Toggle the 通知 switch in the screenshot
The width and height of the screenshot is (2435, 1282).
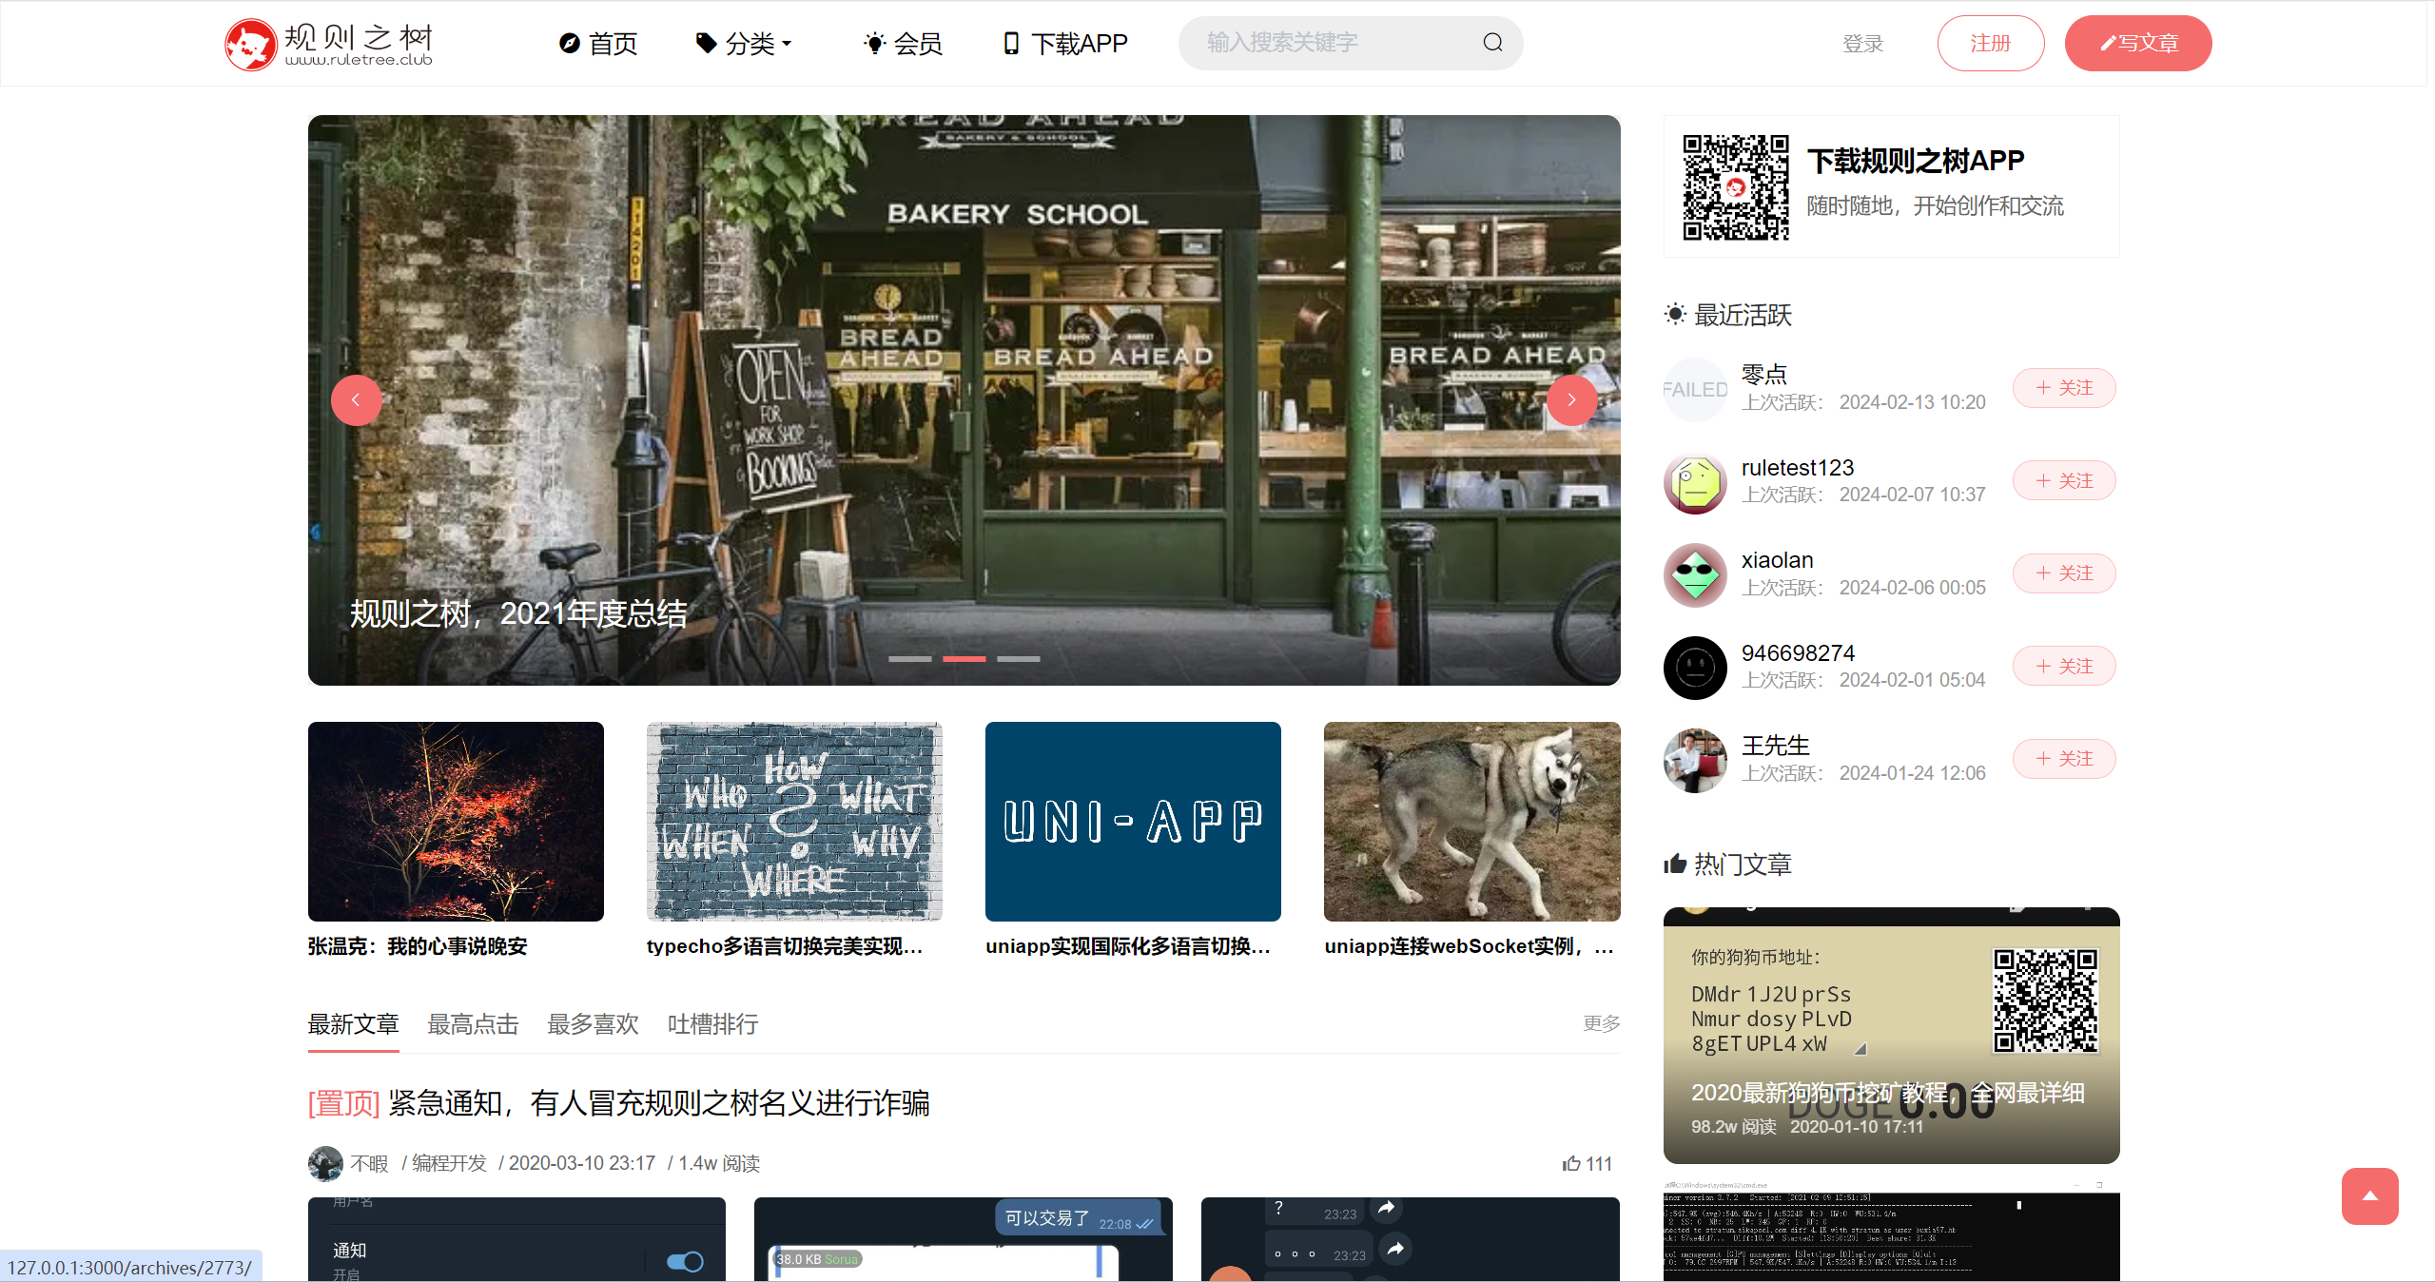tap(684, 1261)
